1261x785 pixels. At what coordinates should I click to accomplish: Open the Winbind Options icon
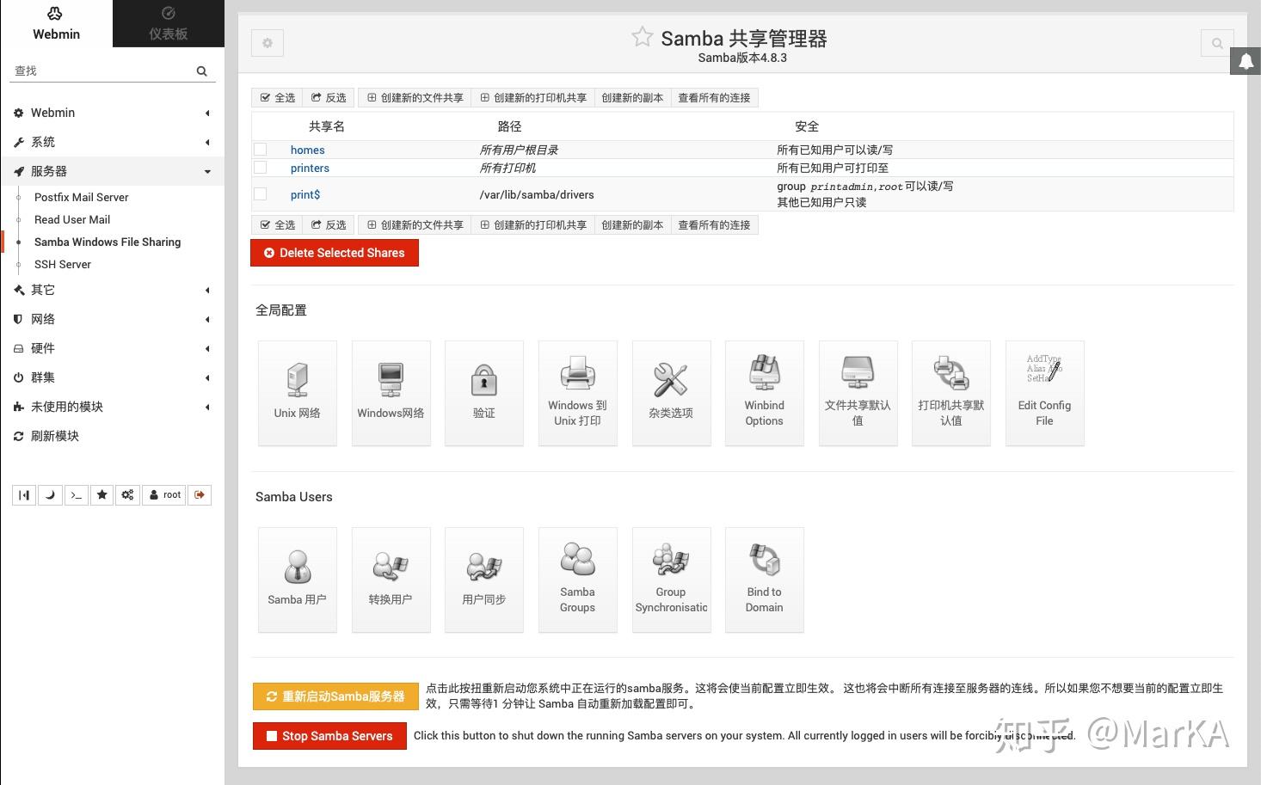[x=765, y=393]
